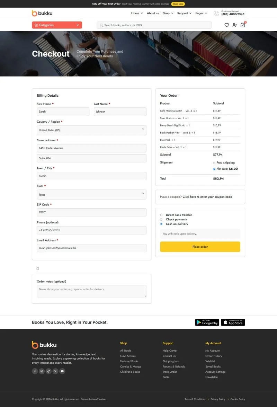
Task: View the shopping cart icon
Action: point(242,25)
